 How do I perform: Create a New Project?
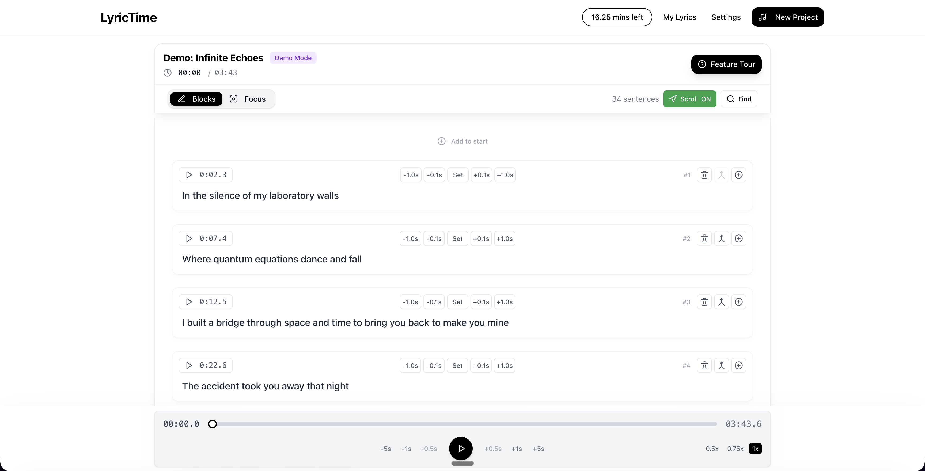787,17
